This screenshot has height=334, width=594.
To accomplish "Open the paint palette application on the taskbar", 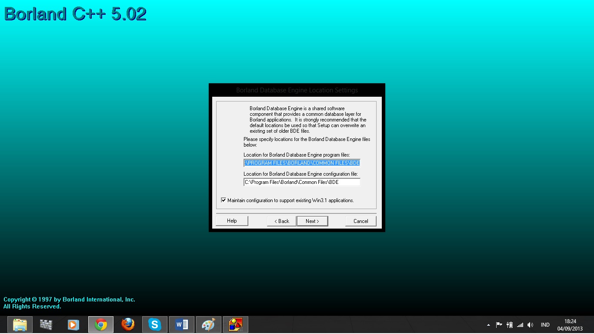I will (x=208, y=324).
